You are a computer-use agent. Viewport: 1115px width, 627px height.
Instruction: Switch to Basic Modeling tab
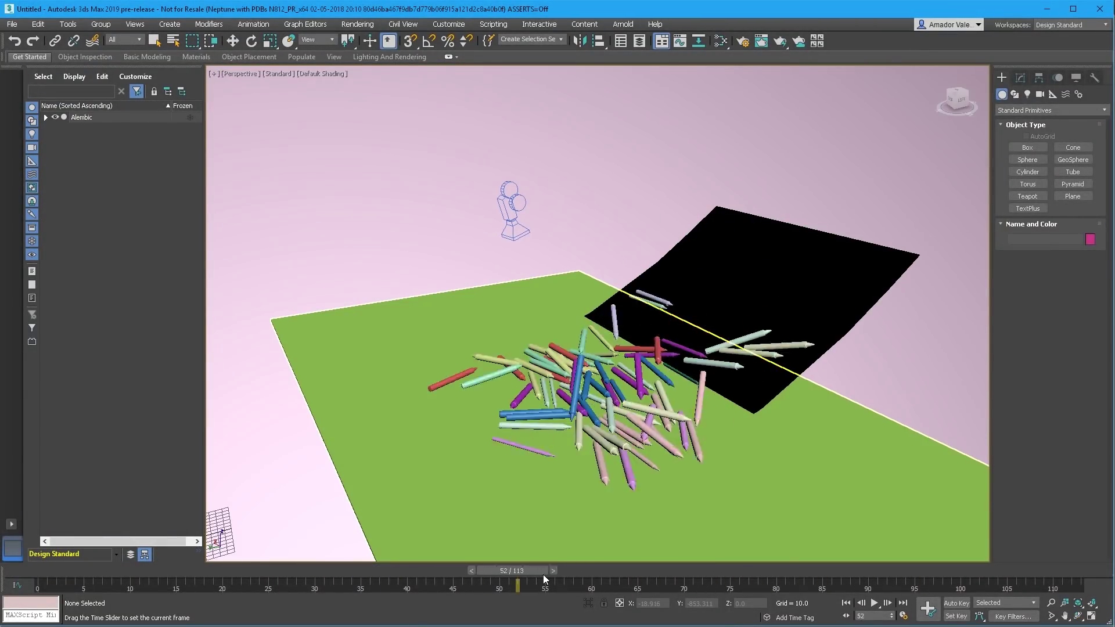pyautogui.click(x=147, y=57)
